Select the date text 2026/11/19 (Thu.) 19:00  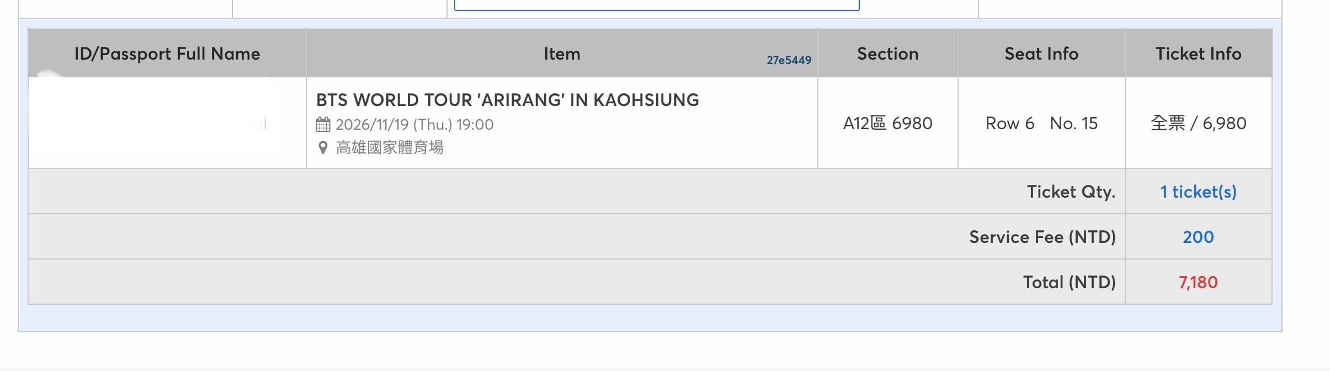pyautogui.click(x=414, y=124)
